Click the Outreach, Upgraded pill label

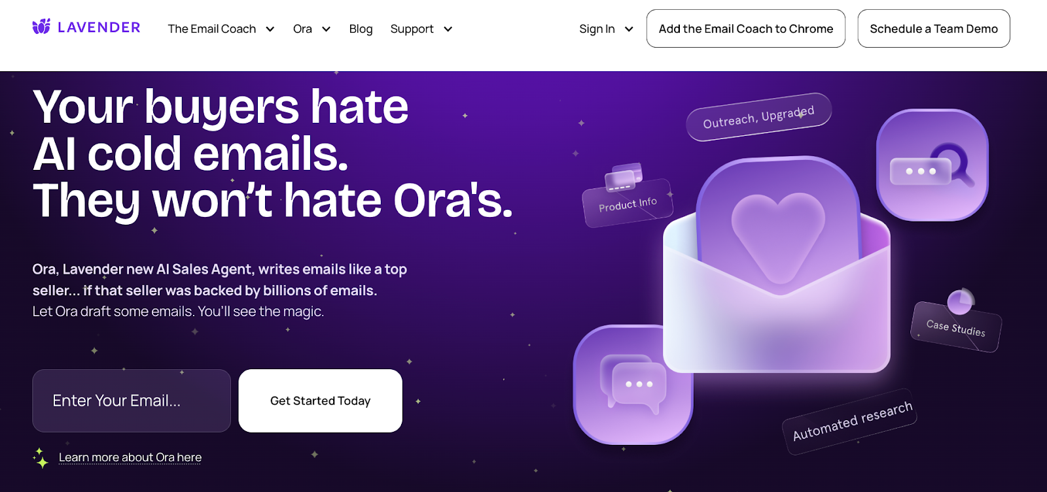coord(758,117)
